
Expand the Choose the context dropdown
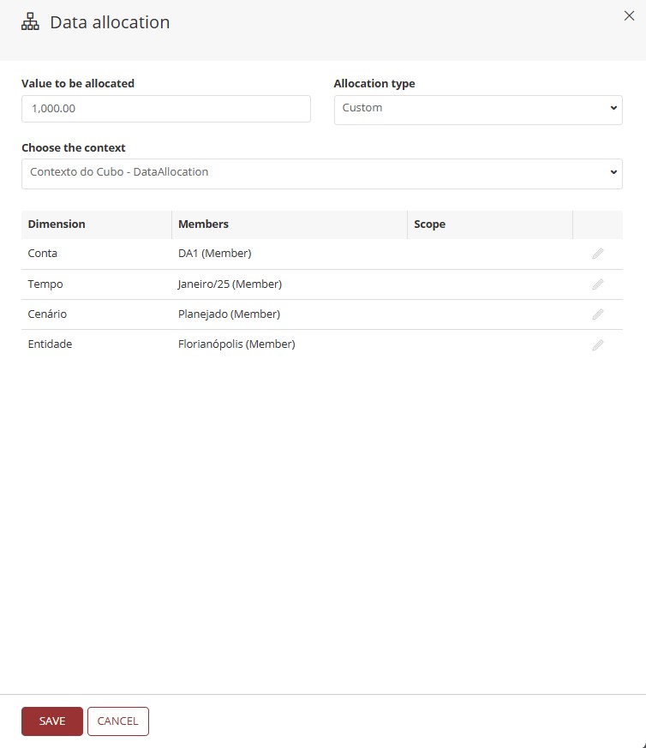(321, 172)
